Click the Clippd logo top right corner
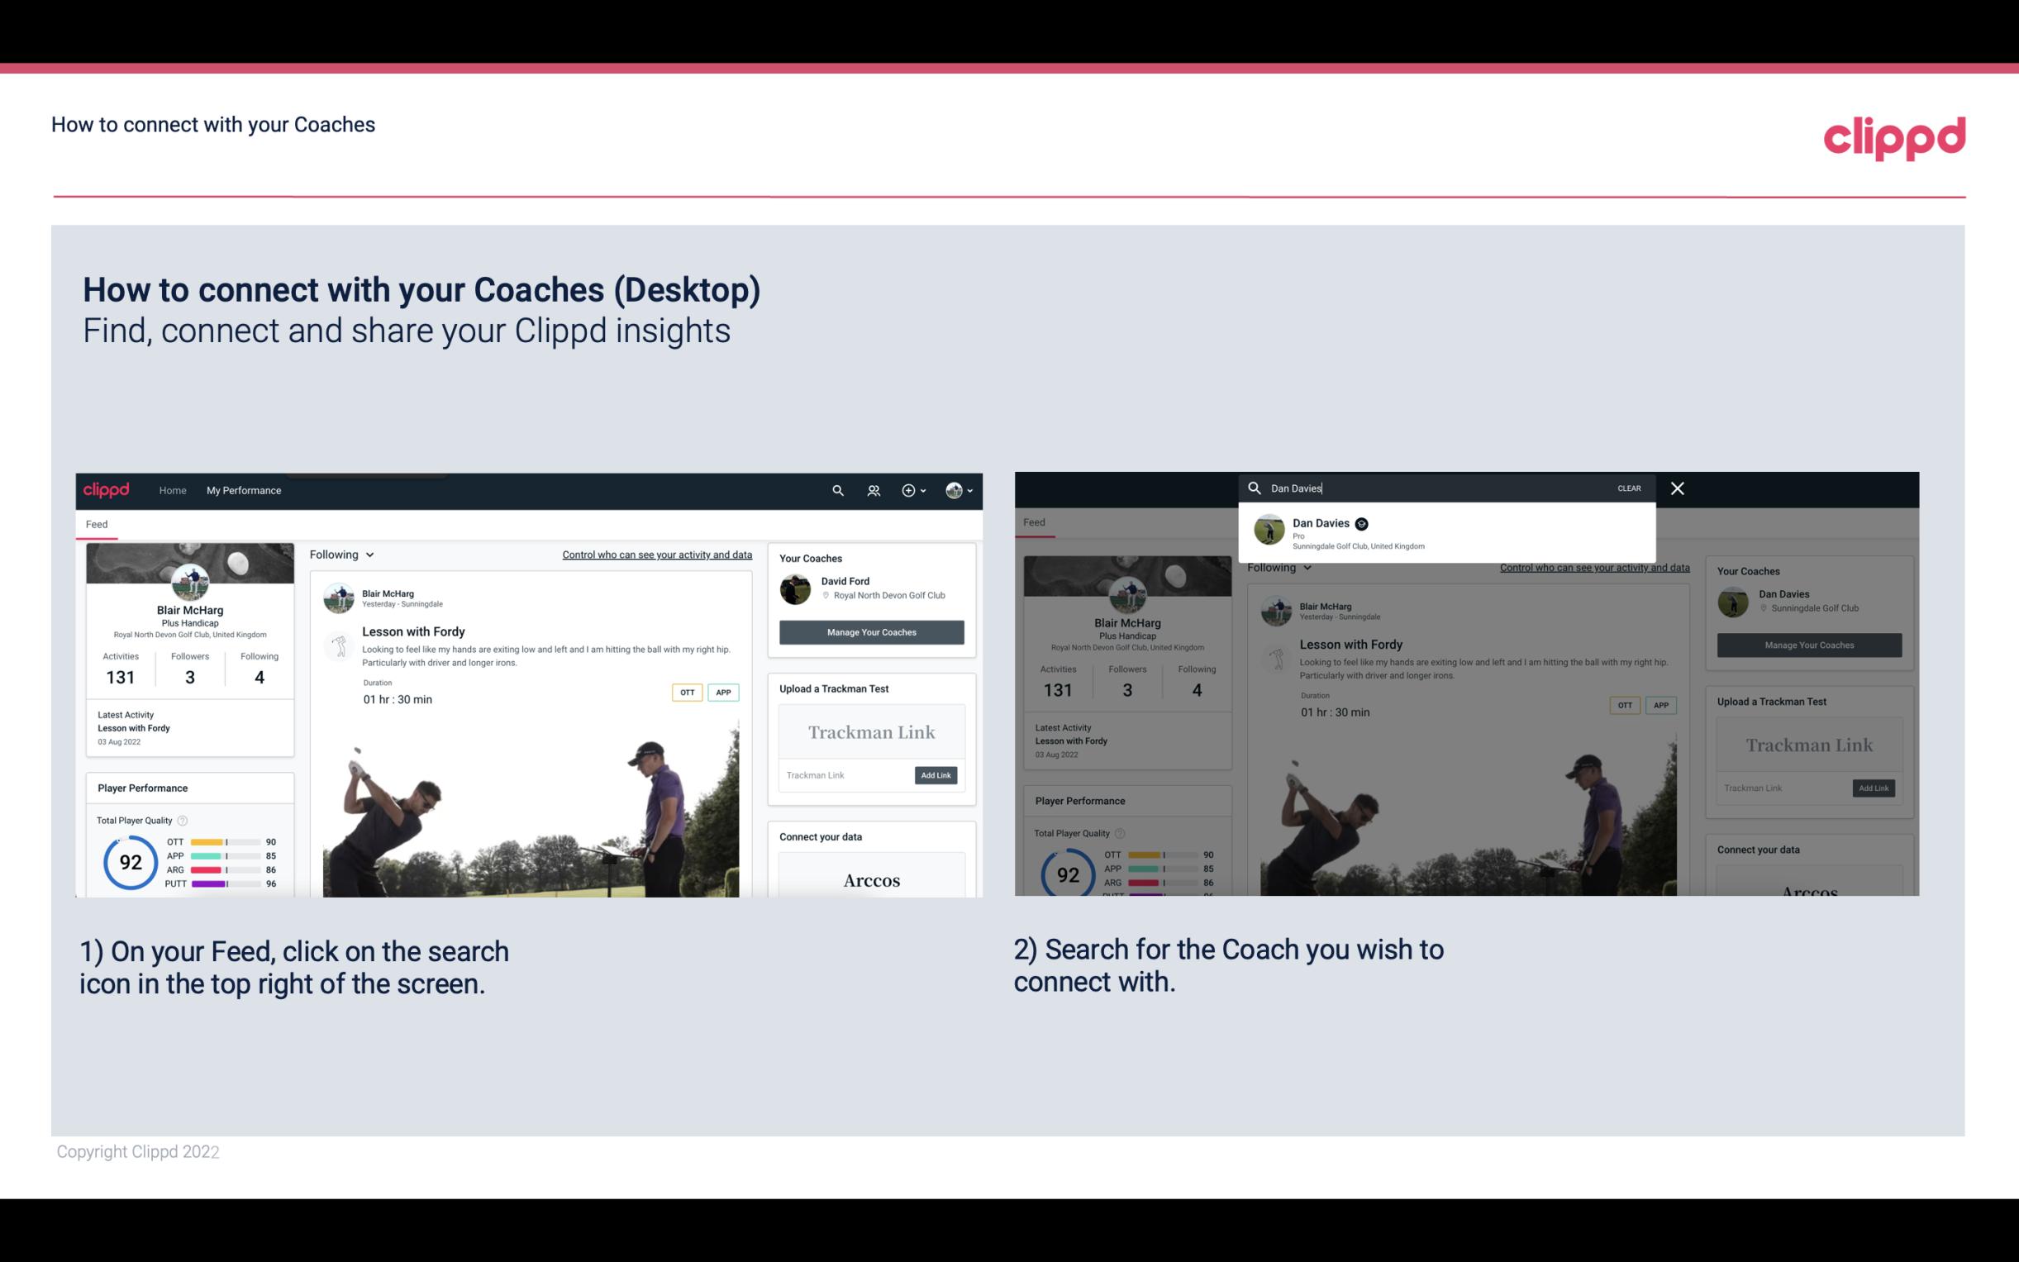 click(x=1894, y=136)
